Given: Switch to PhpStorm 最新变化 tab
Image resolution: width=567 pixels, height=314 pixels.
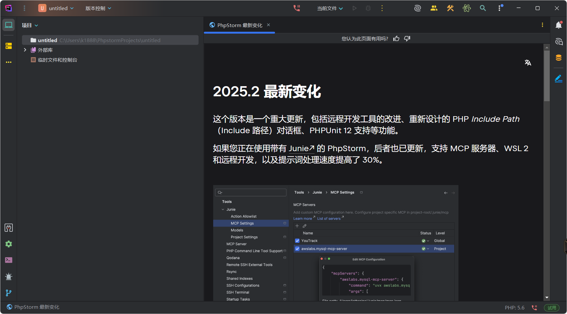Looking at the screenshot, I should [240, 25].
